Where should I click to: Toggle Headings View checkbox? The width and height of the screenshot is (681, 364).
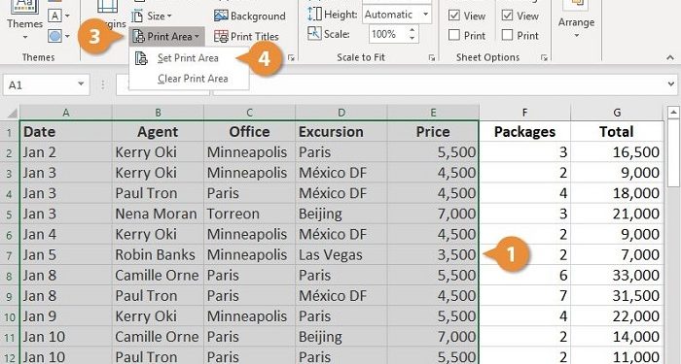(x=507, y=16)
